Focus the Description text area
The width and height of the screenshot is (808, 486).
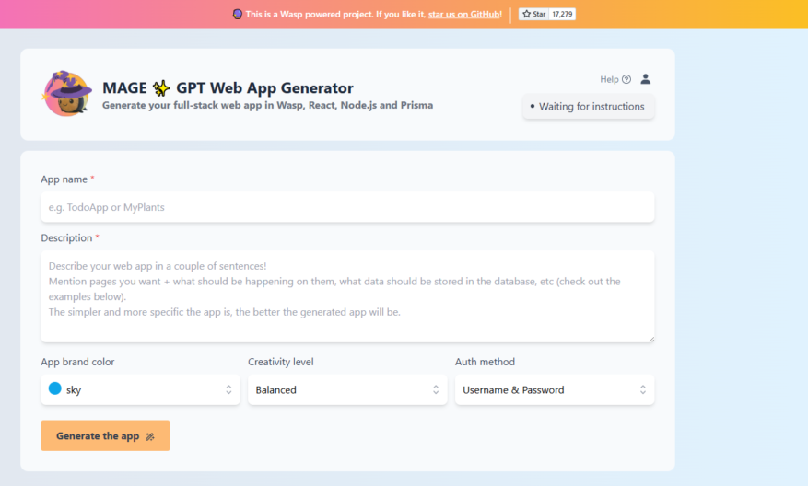click(347, 296)
